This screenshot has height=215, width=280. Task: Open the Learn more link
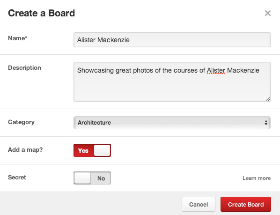coord(257,178)
